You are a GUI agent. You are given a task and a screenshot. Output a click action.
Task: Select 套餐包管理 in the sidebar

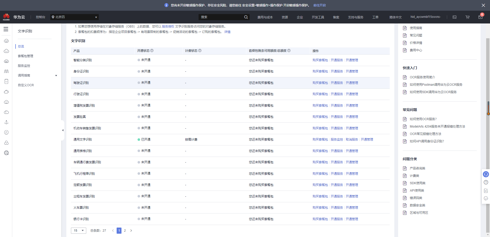click(x=26, y=56)
